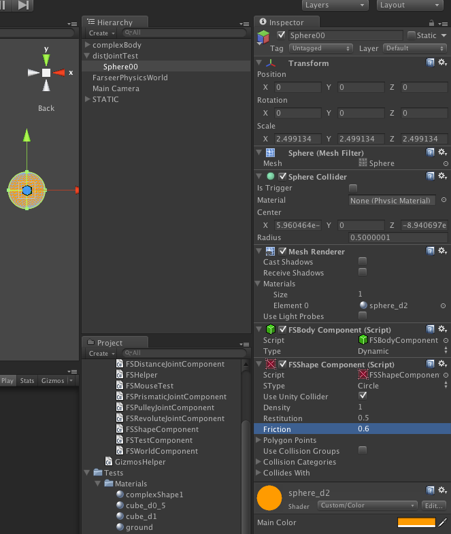Open the Static options arrow
The width and height of the screenshot is (451, 534).
click(x=444, y=35)
